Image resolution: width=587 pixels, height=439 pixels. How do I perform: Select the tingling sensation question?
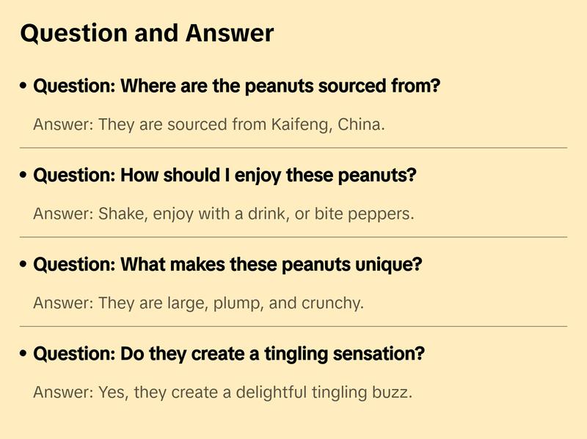tap(229, 355)
